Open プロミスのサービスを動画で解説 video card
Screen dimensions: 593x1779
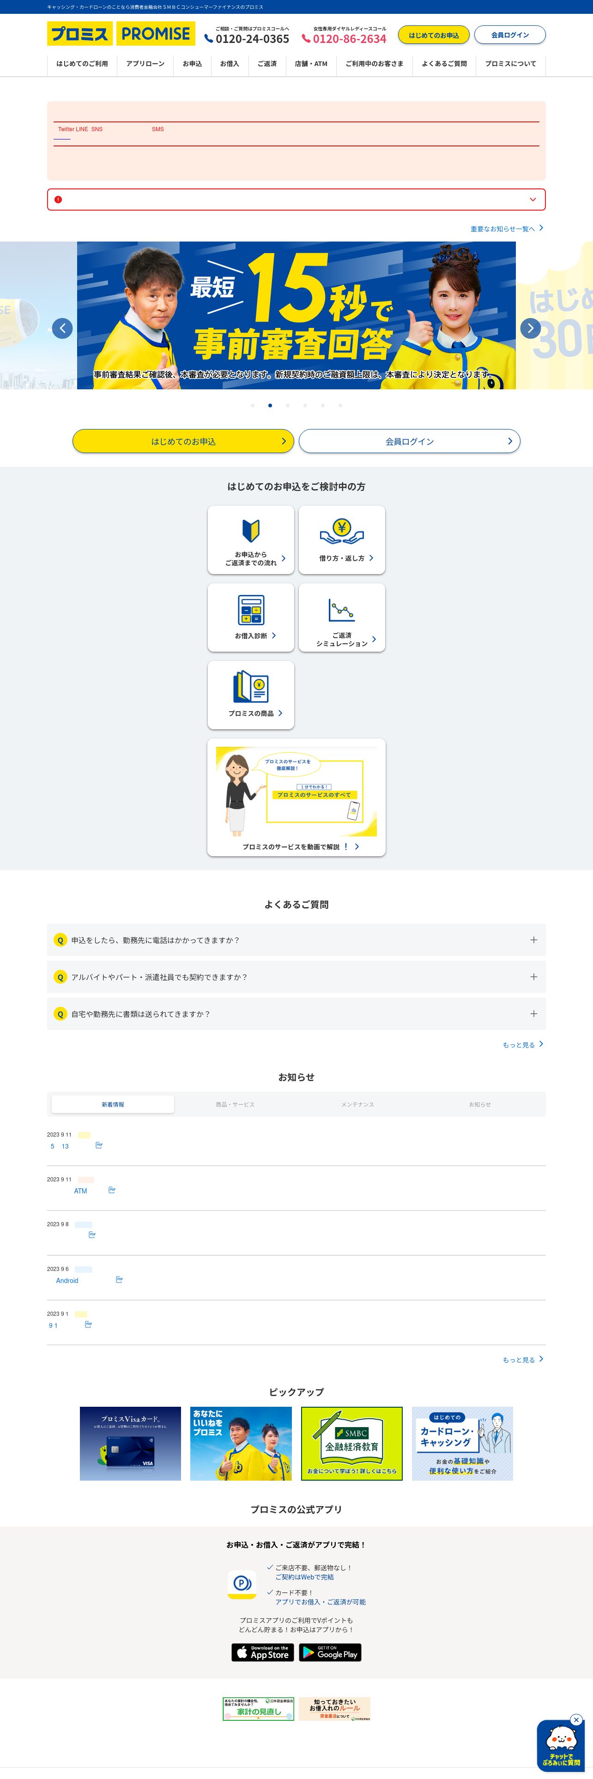click(x=296, y=798)
